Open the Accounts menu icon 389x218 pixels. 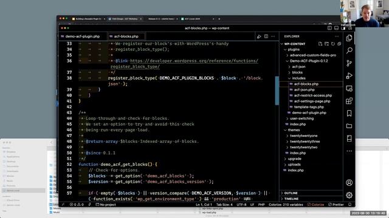[x=349, y=183]
